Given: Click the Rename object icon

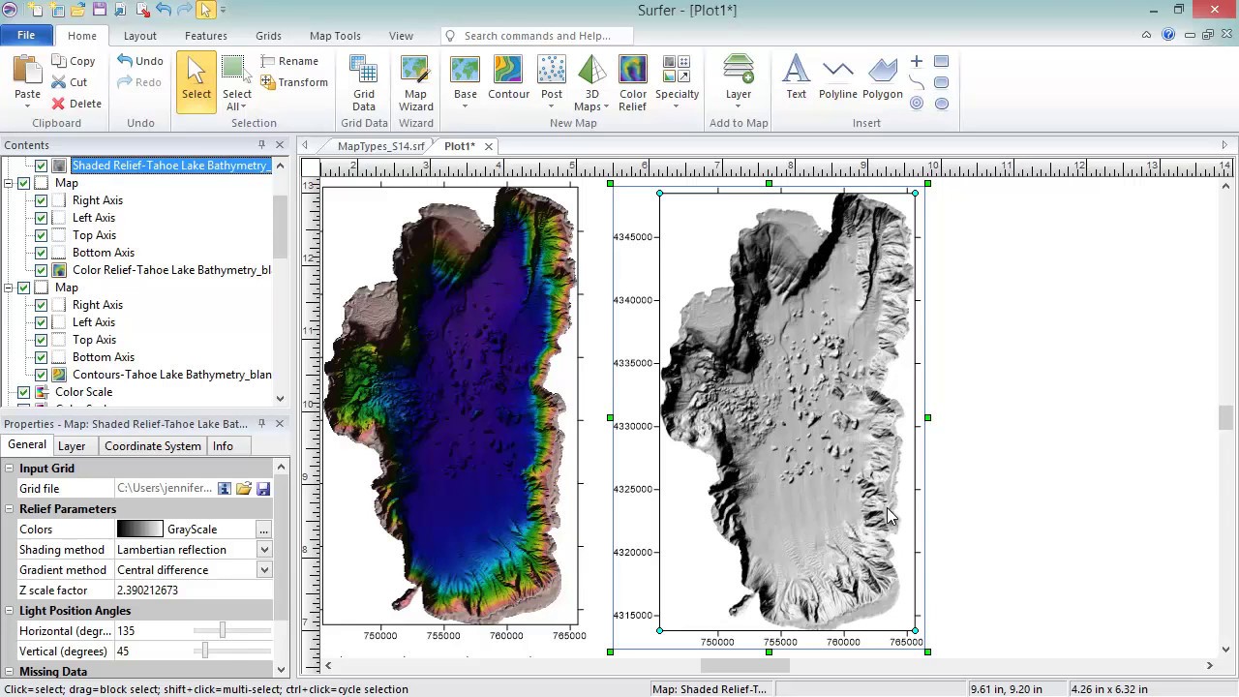Looking at the screenshot, I should 268,61.
